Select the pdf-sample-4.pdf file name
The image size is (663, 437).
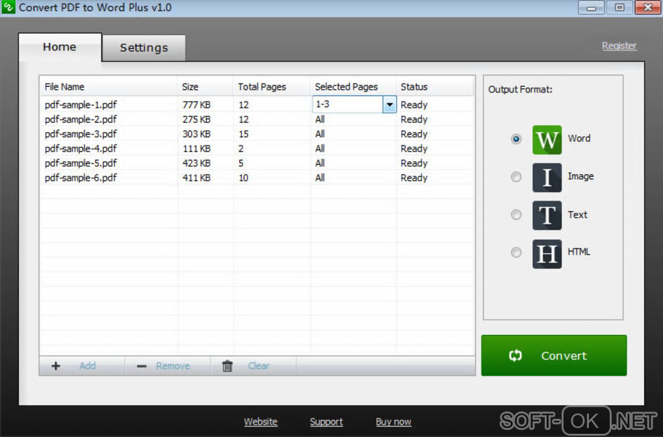pyautogui.click(x=81, y=148)
